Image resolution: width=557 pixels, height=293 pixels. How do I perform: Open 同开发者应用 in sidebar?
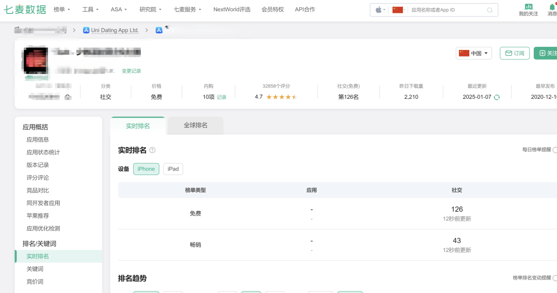tap(43, 203)
